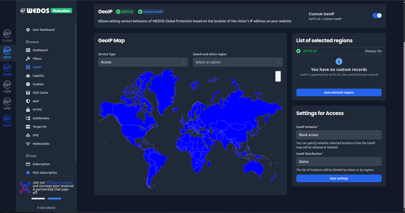Viewport: 405px width, 213px height.
Task: Click the User Dashboard back arrow icon
Action: point(28,30)
